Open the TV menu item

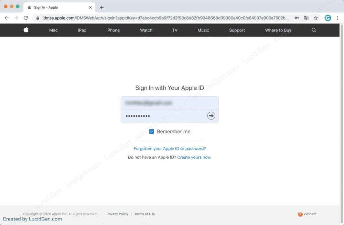click(x=175, y=30)
